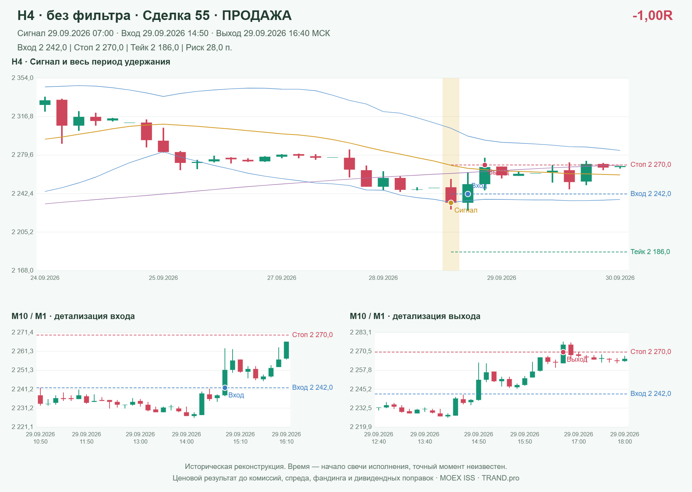Image resolution: width=692 pixels, height=492 pixels.
Task: Select the blue Вход dot in entry detail chart
Action: pos(225,387)
